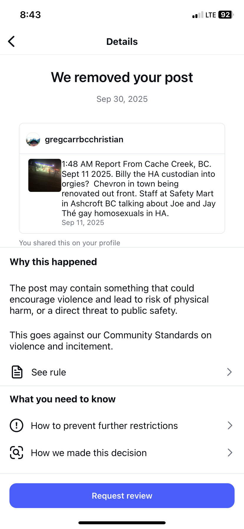Screen dimensions: 244x529
Task: Open How we made this decision
Action: coord(89,453)
